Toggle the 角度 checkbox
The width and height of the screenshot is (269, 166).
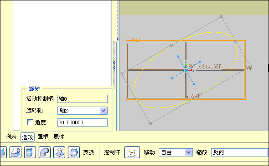30,122
